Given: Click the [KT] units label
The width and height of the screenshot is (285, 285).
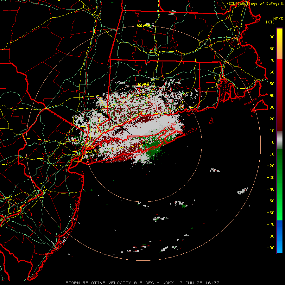Looking at the screenshot, I should pos(270,22).
